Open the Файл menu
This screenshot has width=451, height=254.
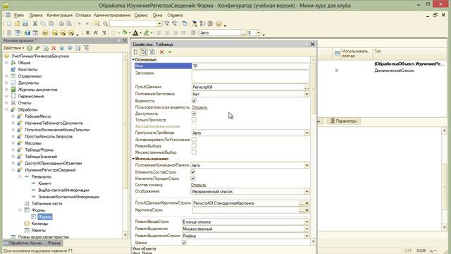point(19,15)
